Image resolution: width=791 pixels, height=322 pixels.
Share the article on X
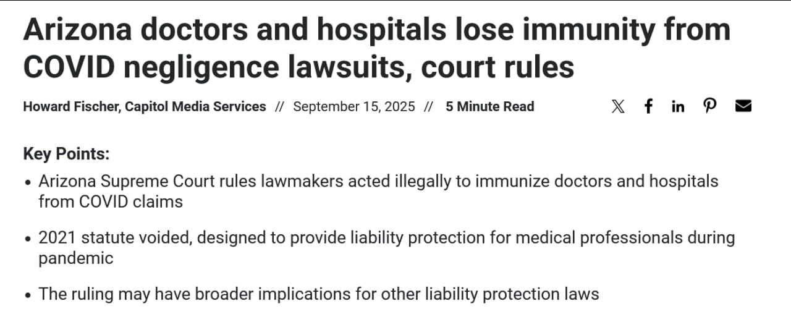tap(617, 106)
